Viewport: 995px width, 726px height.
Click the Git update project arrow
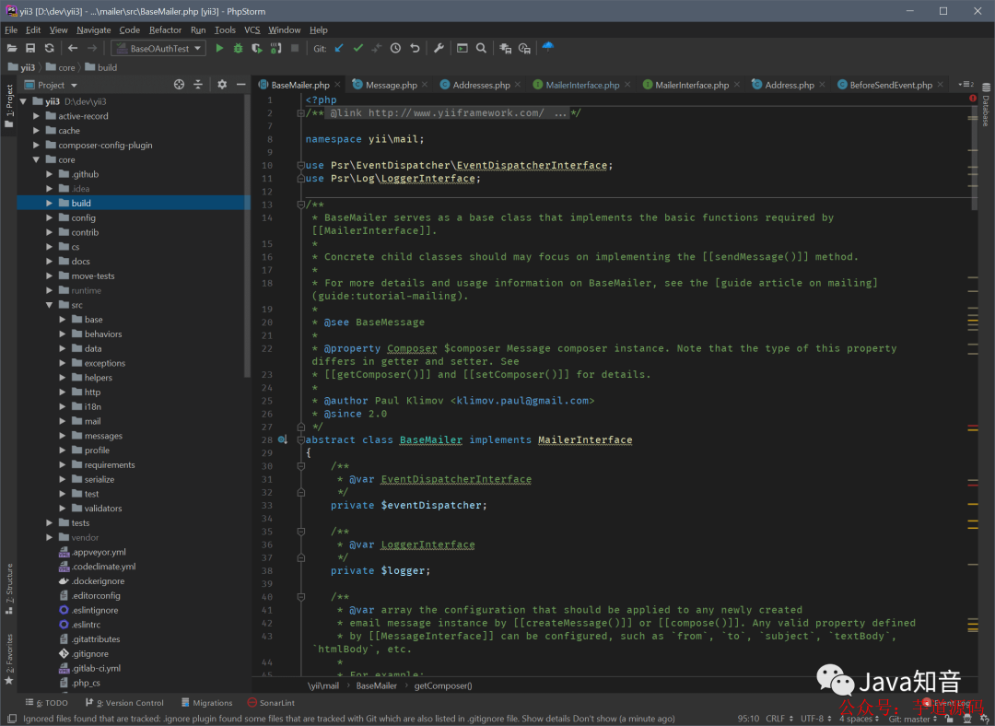[339, 48]
